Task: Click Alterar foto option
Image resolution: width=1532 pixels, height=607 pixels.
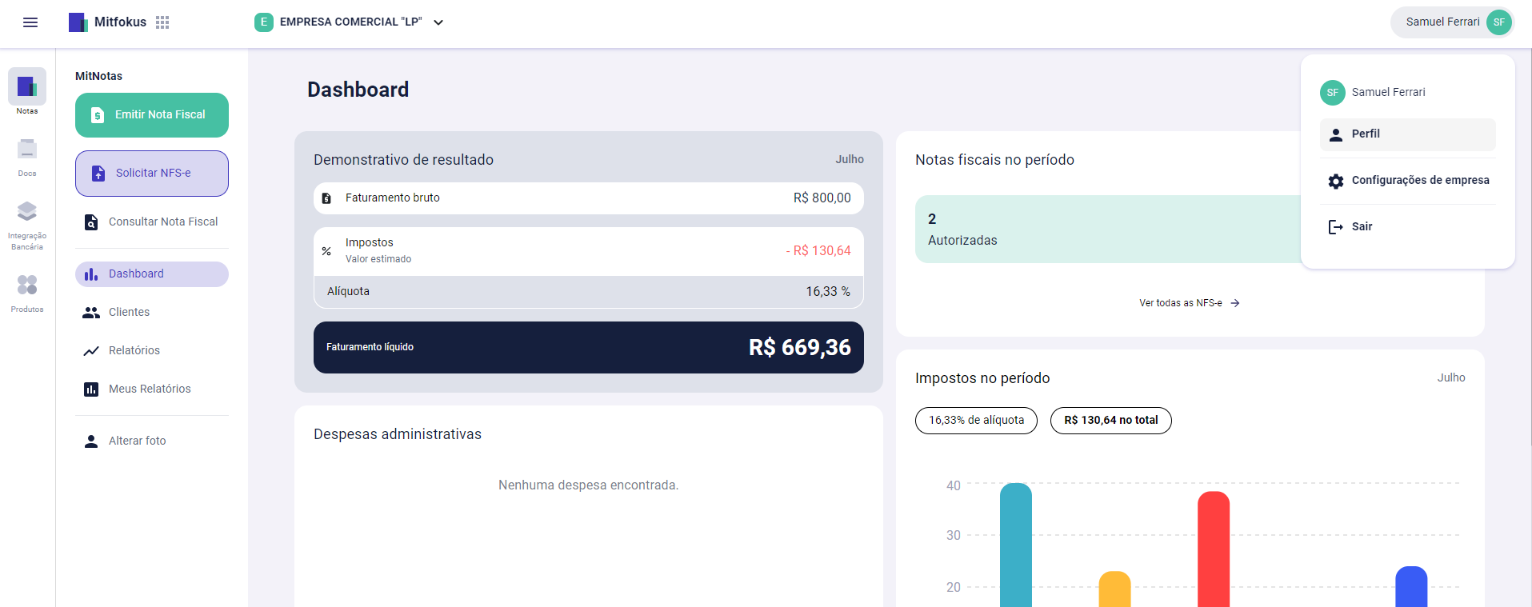Action: pos(152,441)
